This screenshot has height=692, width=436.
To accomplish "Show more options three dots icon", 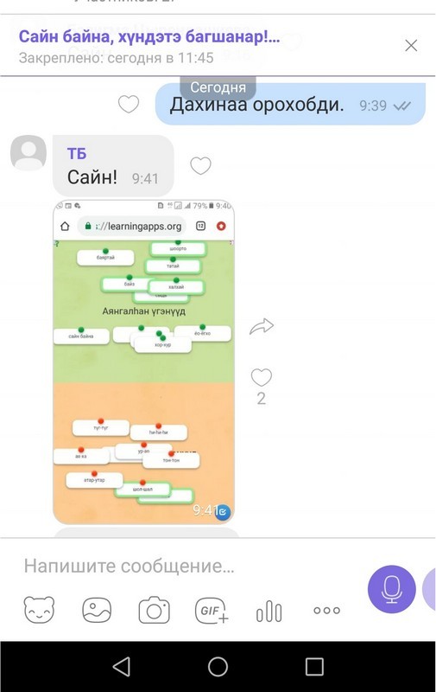I will [326, 611].
